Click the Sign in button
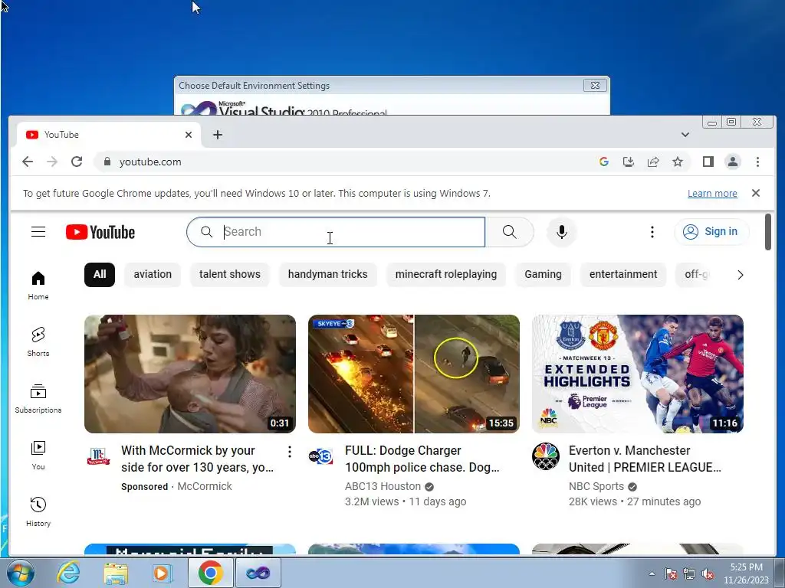This screenshot has height=588, width=785. (711, 232)
